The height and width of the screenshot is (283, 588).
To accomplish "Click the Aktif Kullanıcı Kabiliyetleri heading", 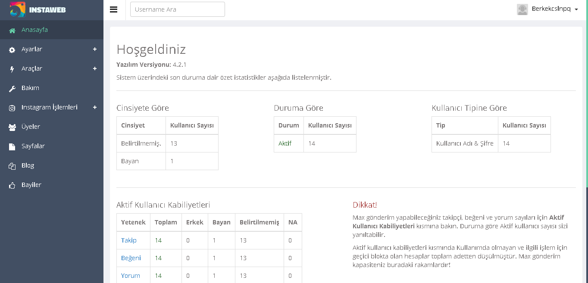I will pos(163,205).
